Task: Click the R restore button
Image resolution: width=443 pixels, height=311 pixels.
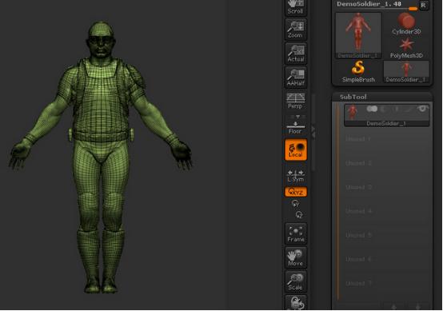Action: (423, 5)
